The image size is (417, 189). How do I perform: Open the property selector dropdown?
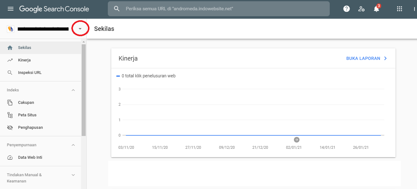(80, 28)
